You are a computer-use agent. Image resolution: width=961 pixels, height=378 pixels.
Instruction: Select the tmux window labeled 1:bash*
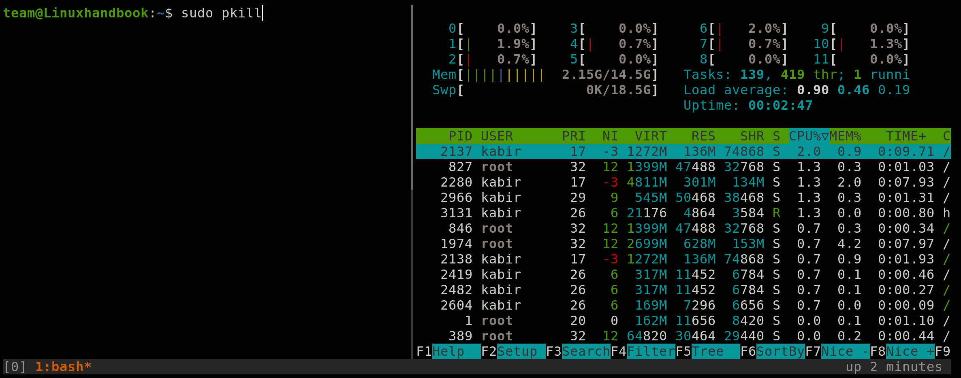point(63,367)
